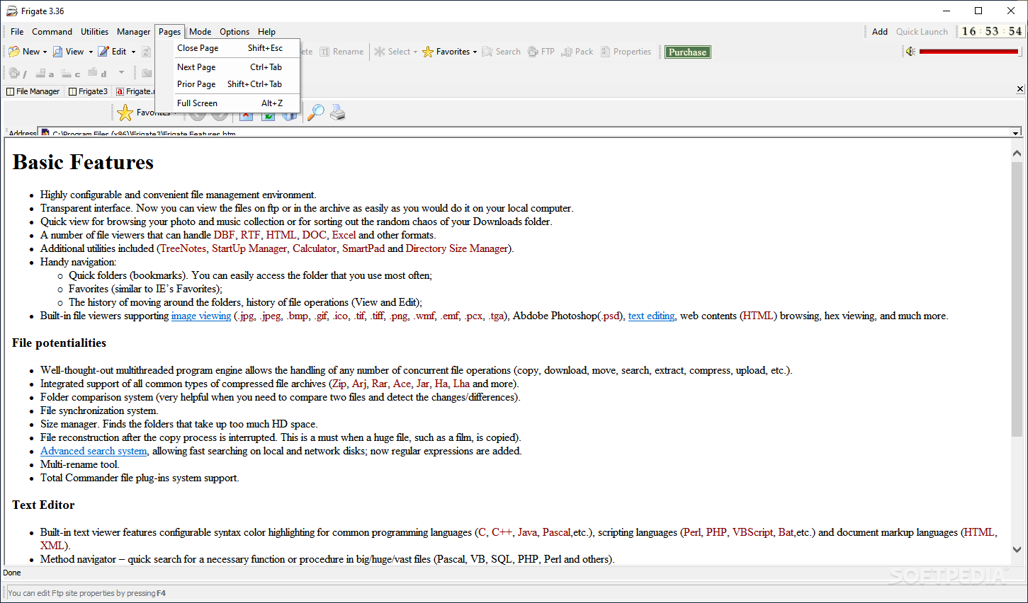Open the 'Advanced search system' link
The width and height of the screenshot is (1028, 603).
point(94,451)
